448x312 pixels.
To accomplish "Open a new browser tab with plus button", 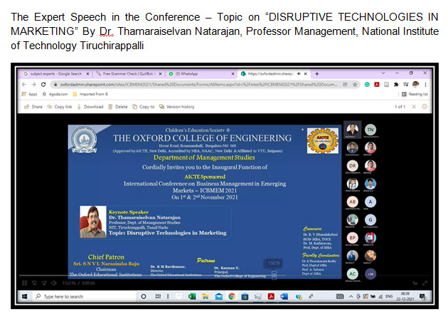I will tap(317, 74).
